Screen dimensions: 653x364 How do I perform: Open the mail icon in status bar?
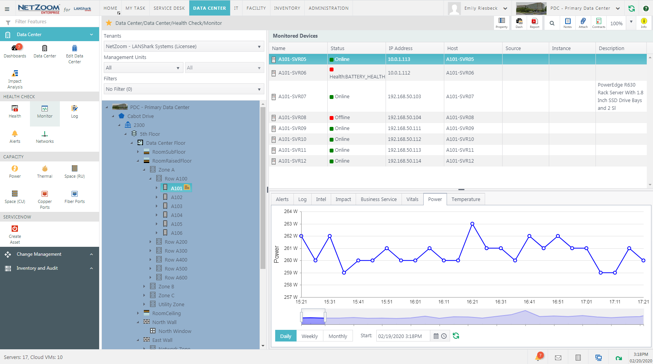pos(558,358)
